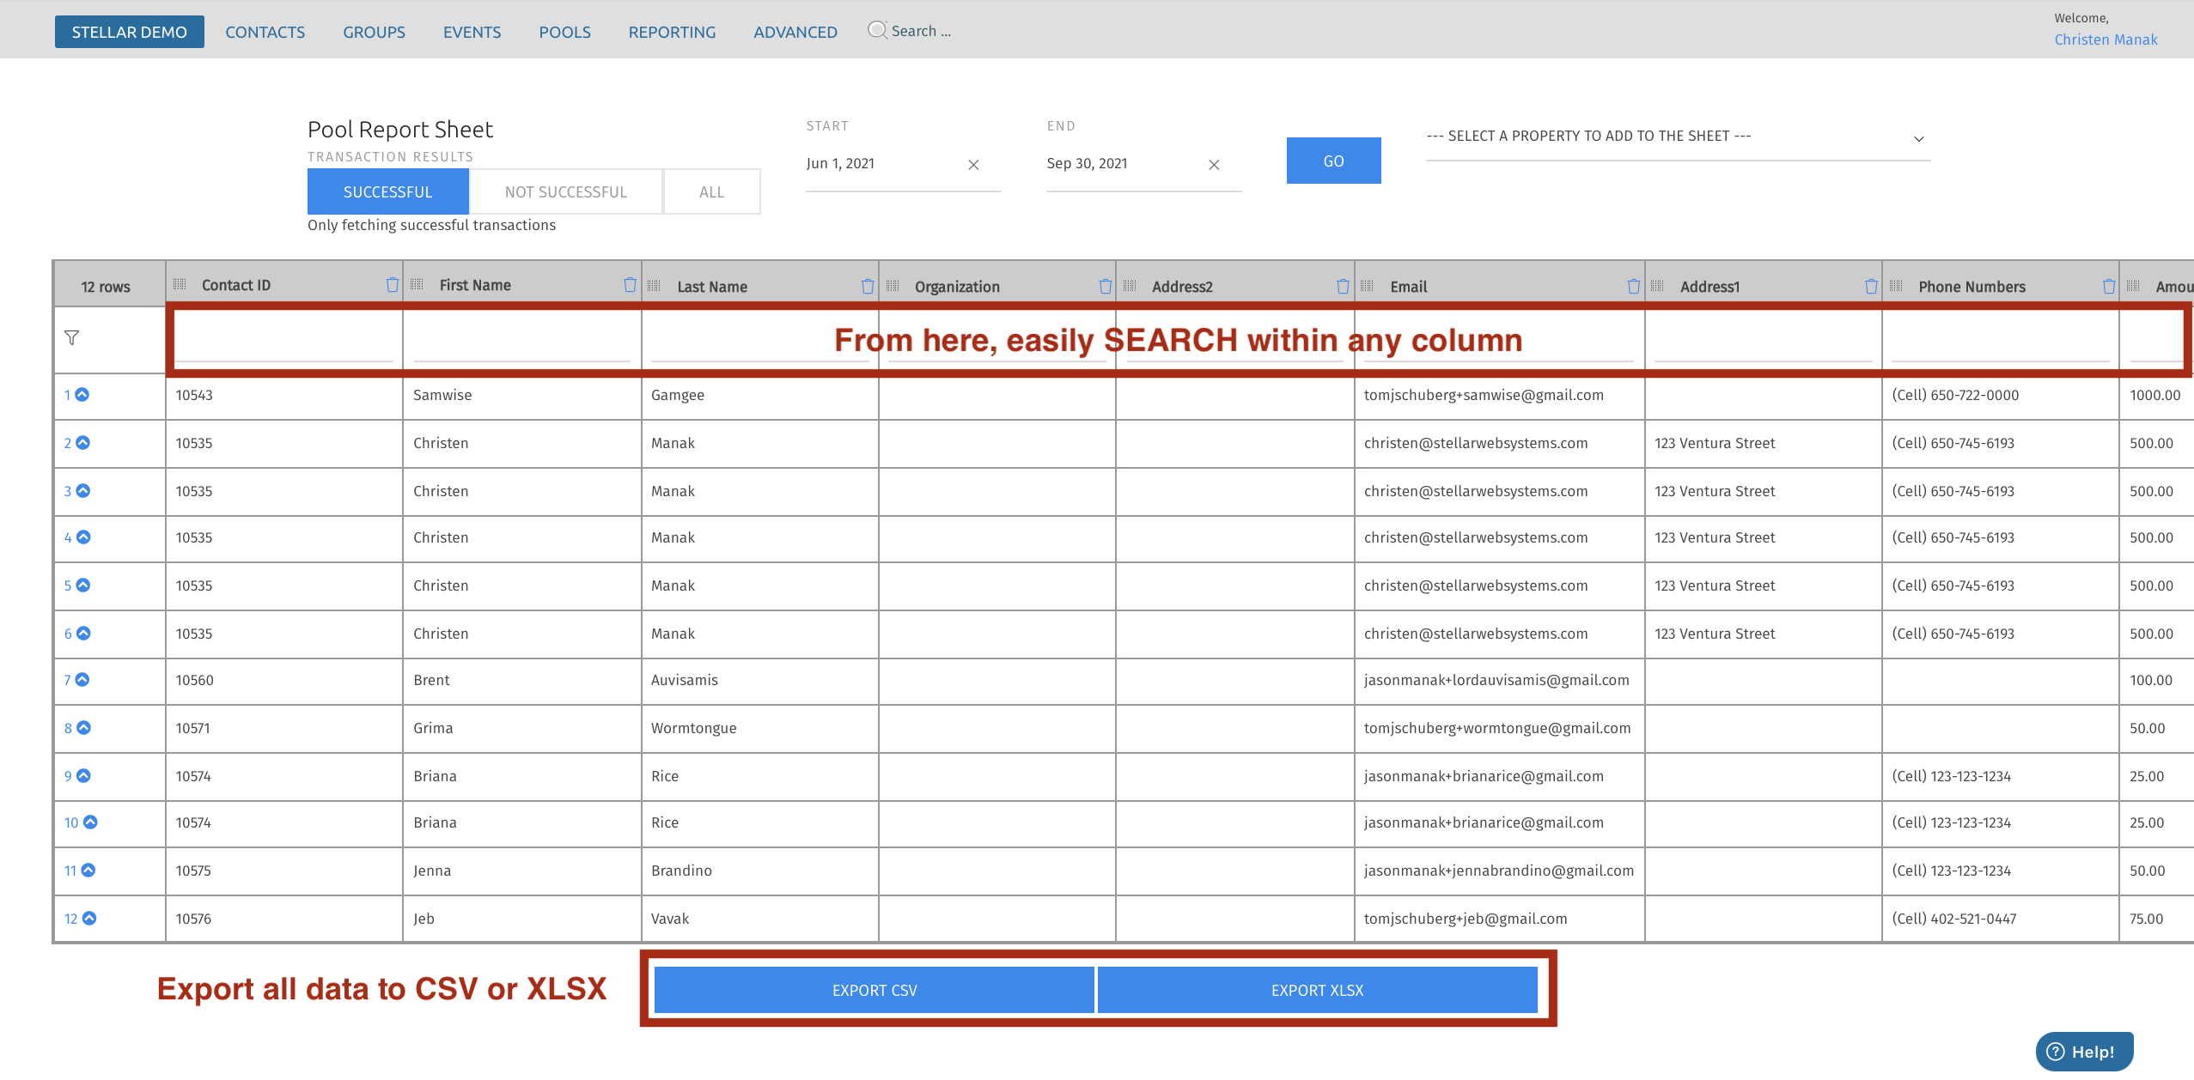Image resolution: width=2194 pixels, height=1080 pixels.
Task: Remove the First Name column via trash icon
Action: coord(630,285)
